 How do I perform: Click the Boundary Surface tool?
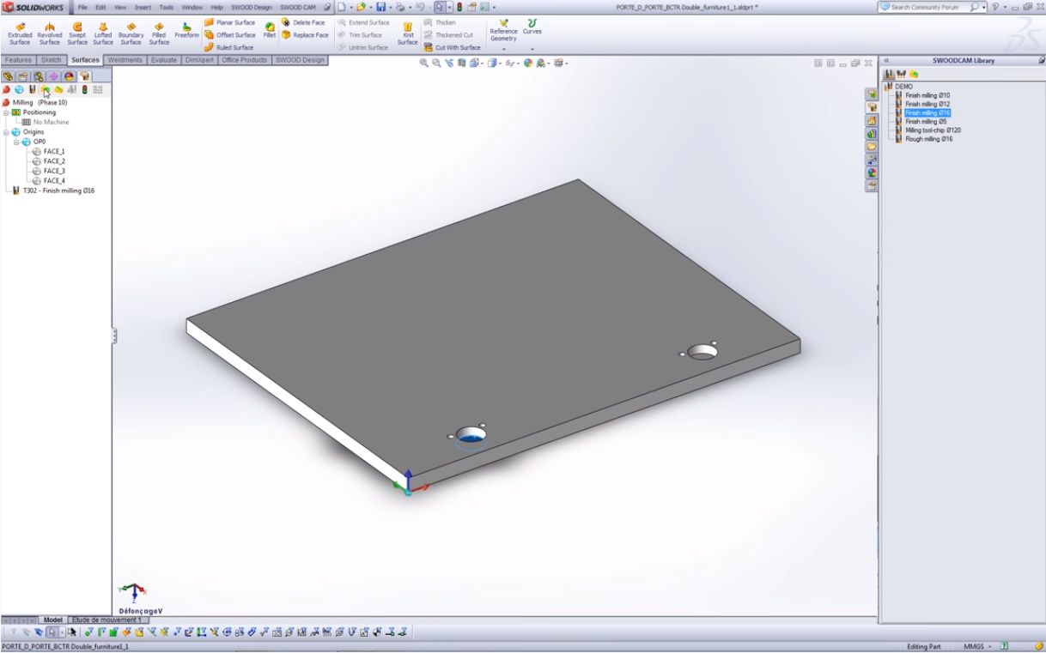(131, 32)
